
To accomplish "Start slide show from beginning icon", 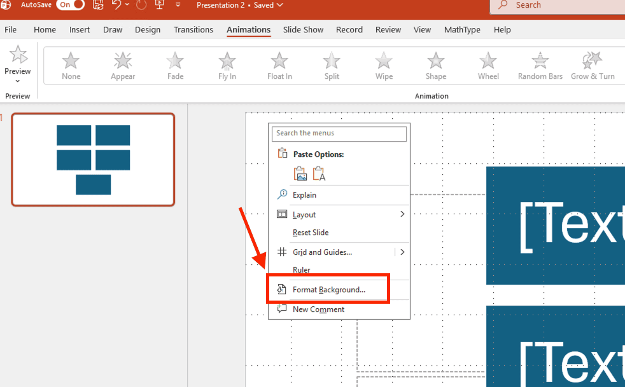I will [160, 5].
